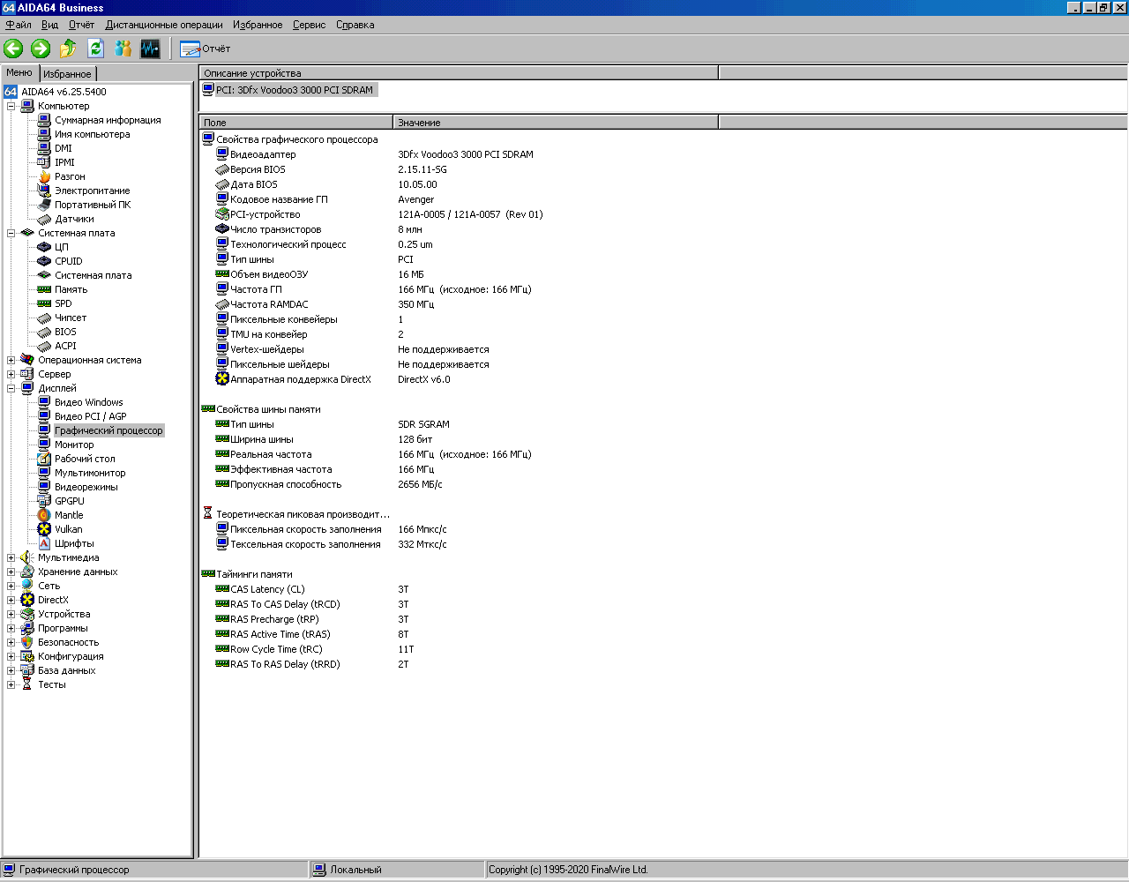Select the 3Dfx Voodoo3 3000 device entry
This screenshot has width=1129, height=882.
[295, 90]
